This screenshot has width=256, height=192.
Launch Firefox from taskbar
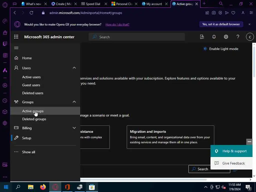point(43,187)
